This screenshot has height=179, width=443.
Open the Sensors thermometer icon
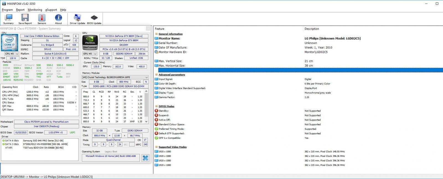click(x=42, y=19)
